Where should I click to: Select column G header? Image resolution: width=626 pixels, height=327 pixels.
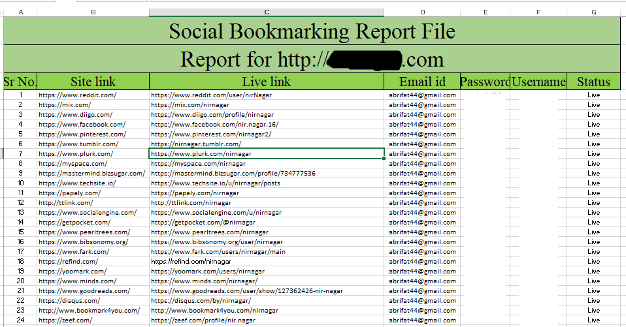click(594, 12)
